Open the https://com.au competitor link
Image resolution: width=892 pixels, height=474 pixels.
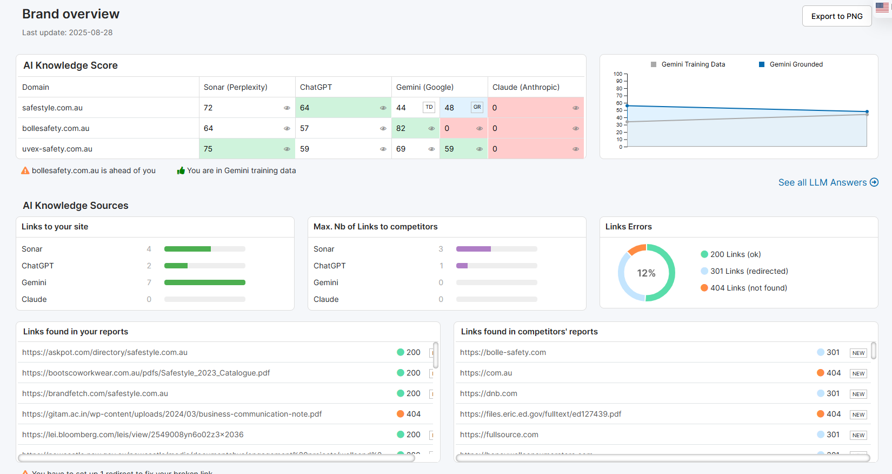tap(486, 373)
